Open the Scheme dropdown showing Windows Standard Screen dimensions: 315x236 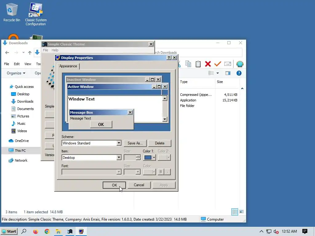pos(119,143)
